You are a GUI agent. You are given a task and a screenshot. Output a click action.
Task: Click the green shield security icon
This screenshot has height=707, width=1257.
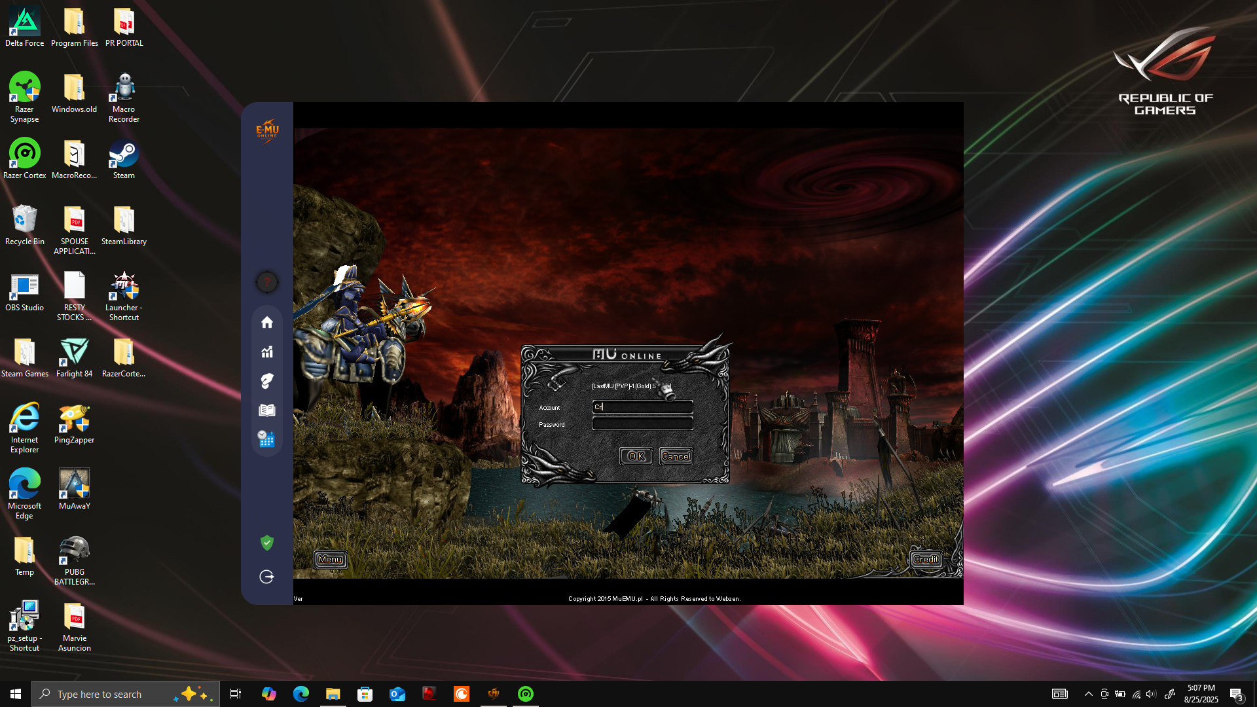click(266, 543)
